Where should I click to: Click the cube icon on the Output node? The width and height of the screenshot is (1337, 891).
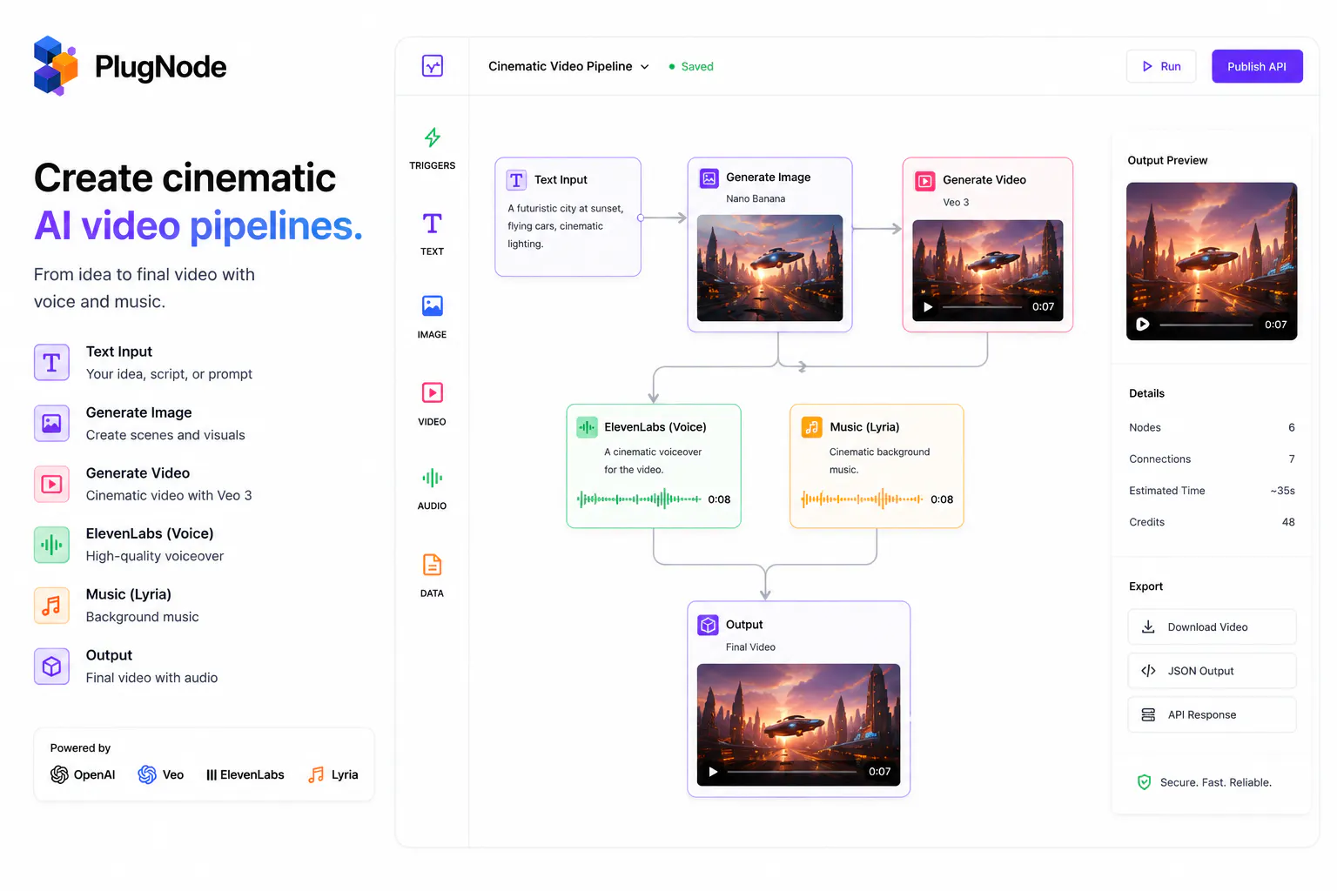point(709,625)
